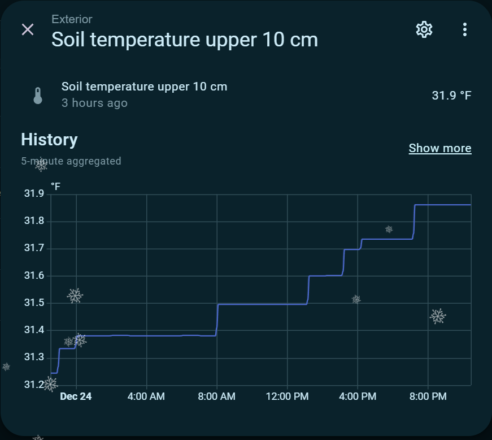Screen dimensions: 492x440
Task: Click the 4:00 AM time axis label
Action: pyautogui.click(x=146, y=396)
